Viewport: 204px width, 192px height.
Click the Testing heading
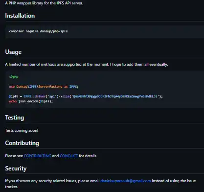(x=15, y=118)
